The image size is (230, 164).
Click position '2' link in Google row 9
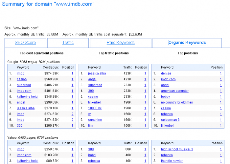tap(73, 120)
